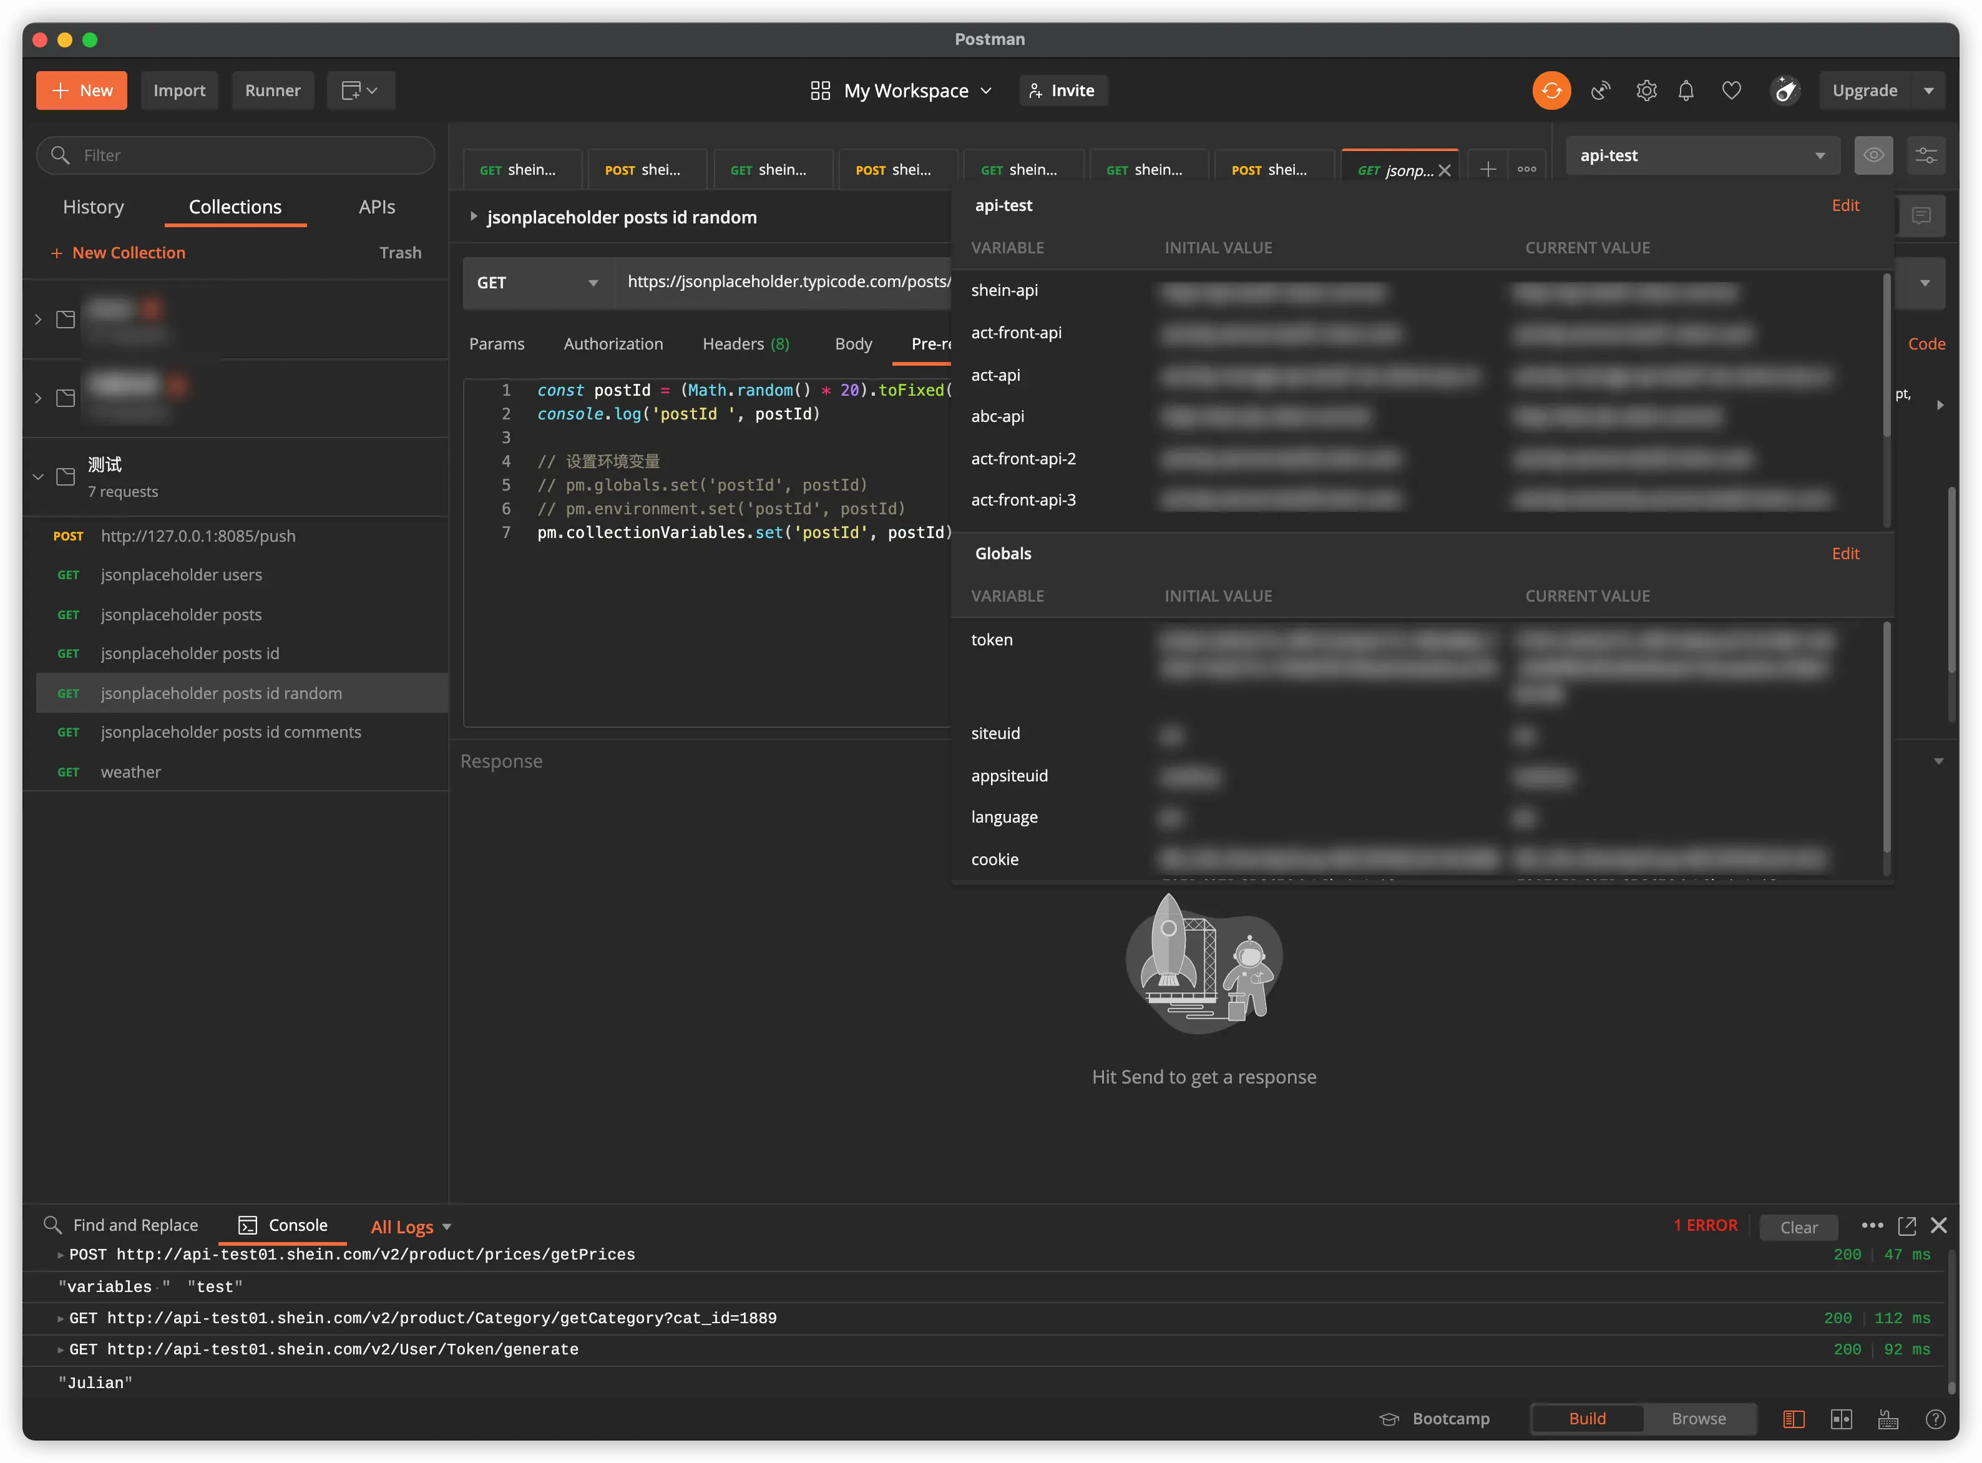The height and width of the screenshot is (1463, 1982).
Task: Open the notifications bell
Action: point(1686,91)
